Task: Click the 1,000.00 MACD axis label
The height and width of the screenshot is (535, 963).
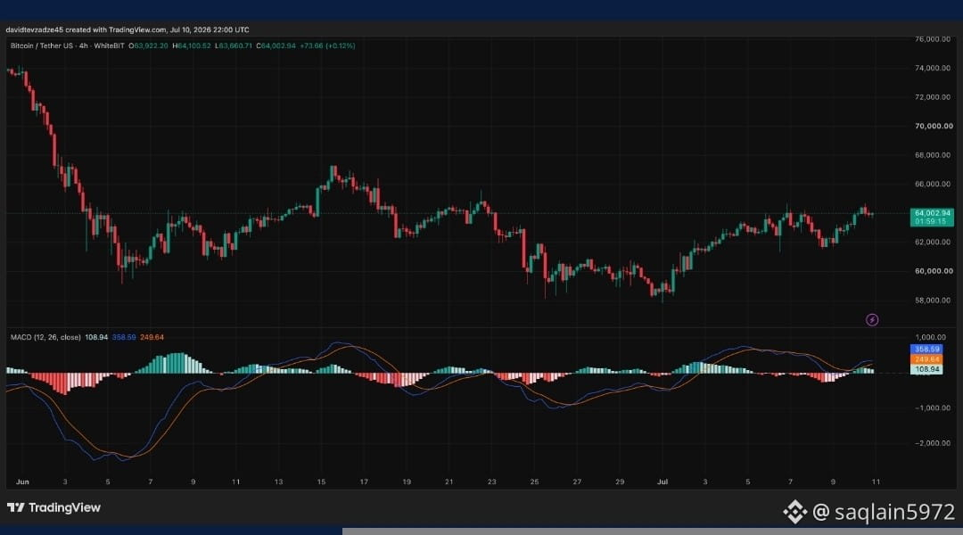Action: pyautogui.click(x=930, y=337)
